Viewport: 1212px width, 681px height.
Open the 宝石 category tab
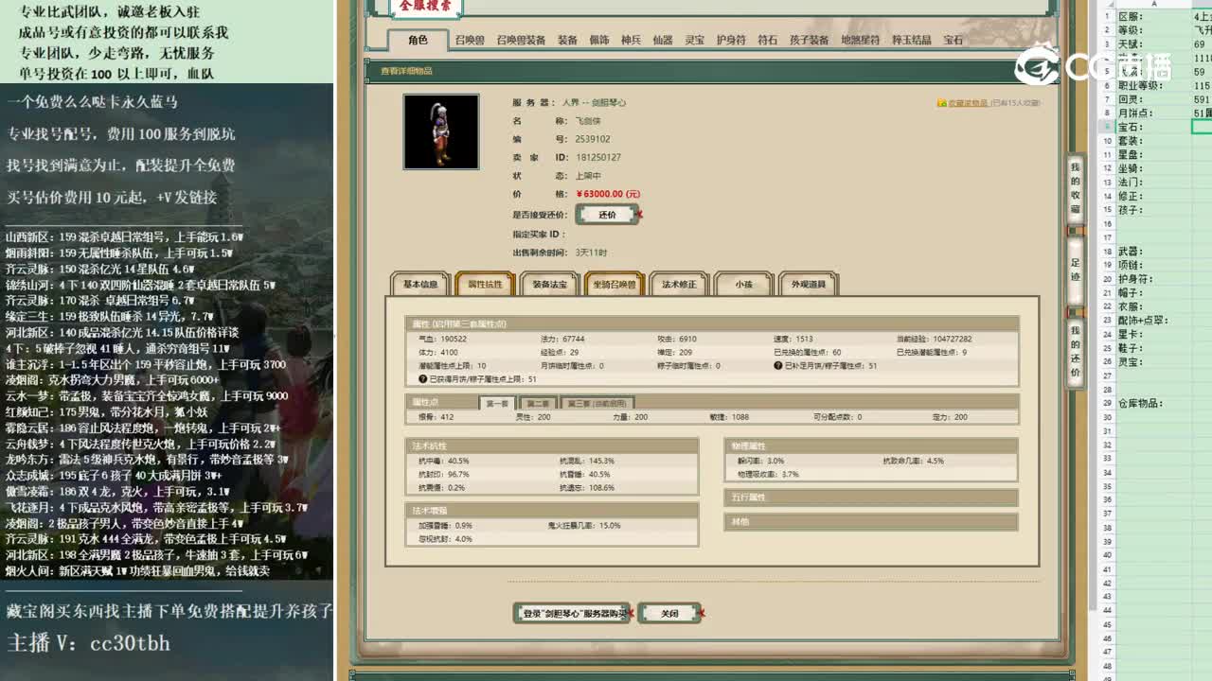pyautogui.click(x=952, y=41)
